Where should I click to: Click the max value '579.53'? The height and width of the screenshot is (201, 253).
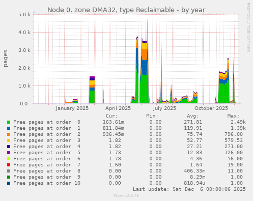pos(234,140)
